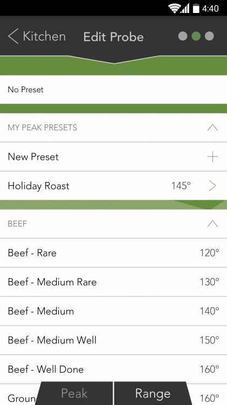
Task: Select Beef - Rare 120° preset
Action: pyautogui.click(x=113, y=253)
